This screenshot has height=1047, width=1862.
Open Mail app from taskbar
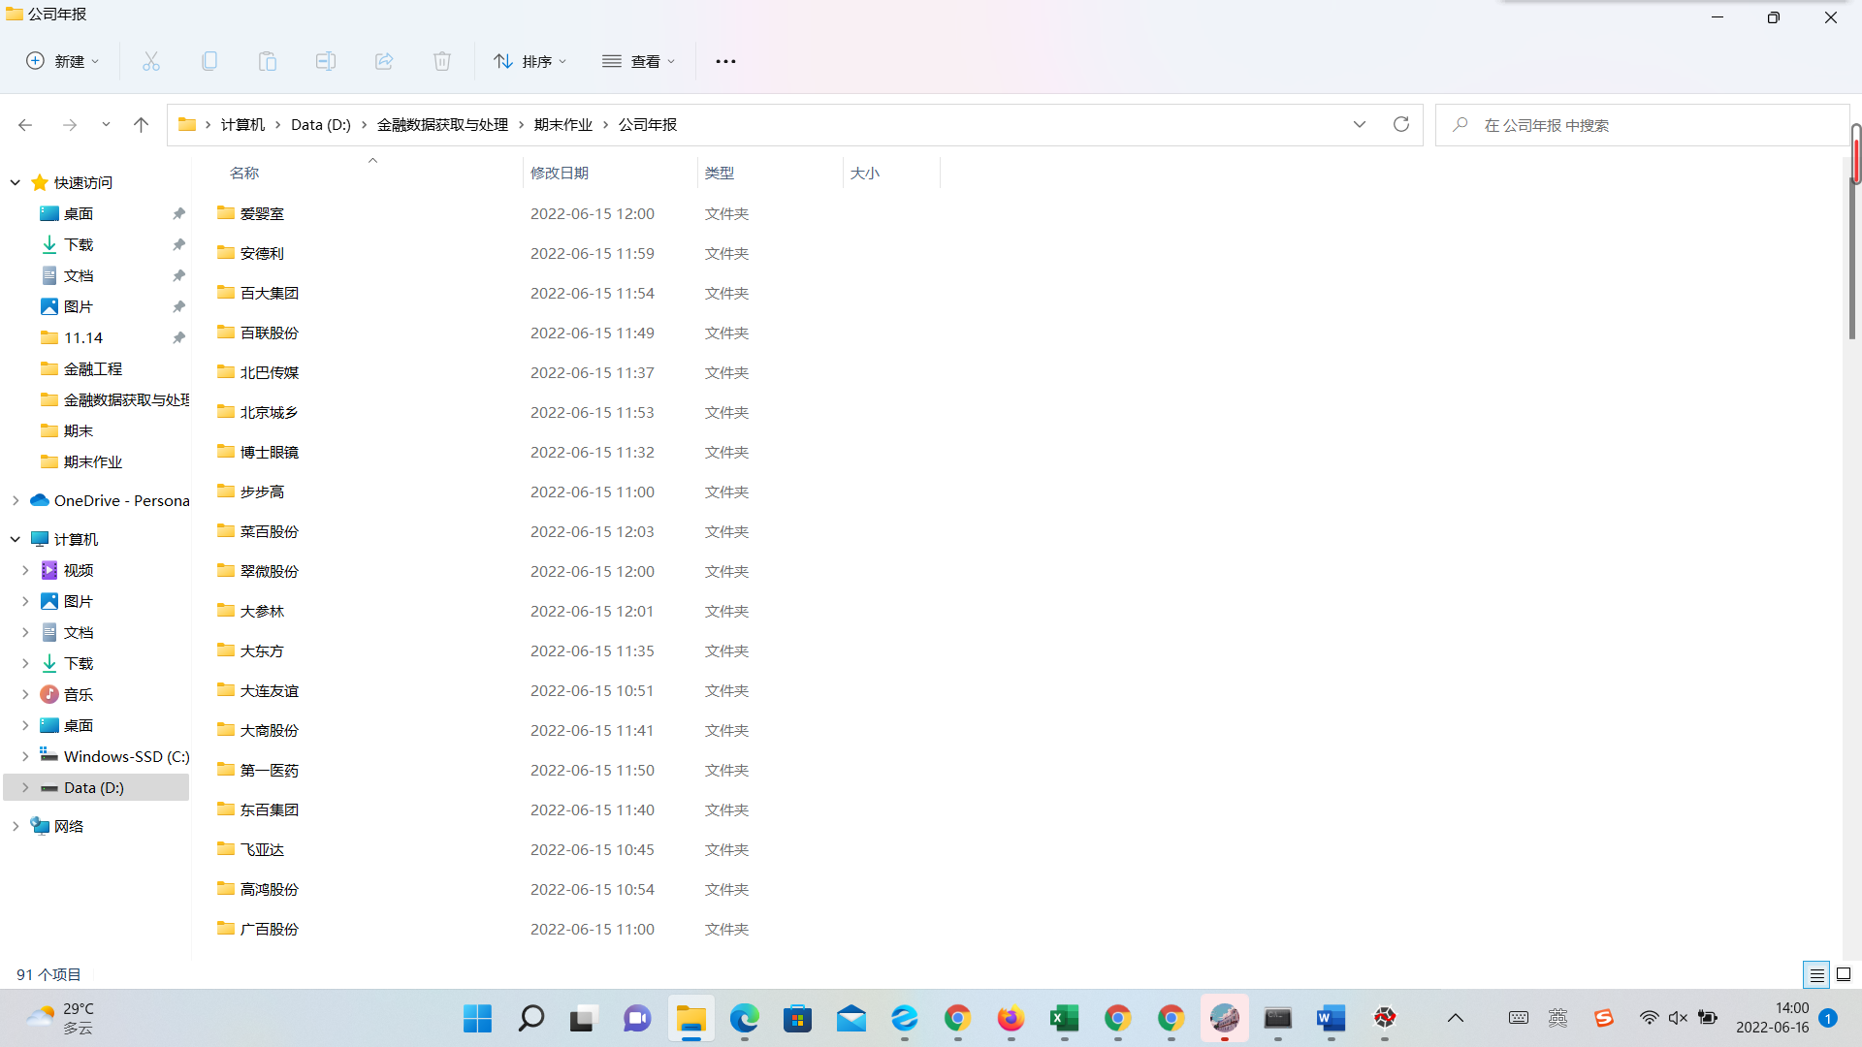pyautogui.click(x=851, y=1018)
